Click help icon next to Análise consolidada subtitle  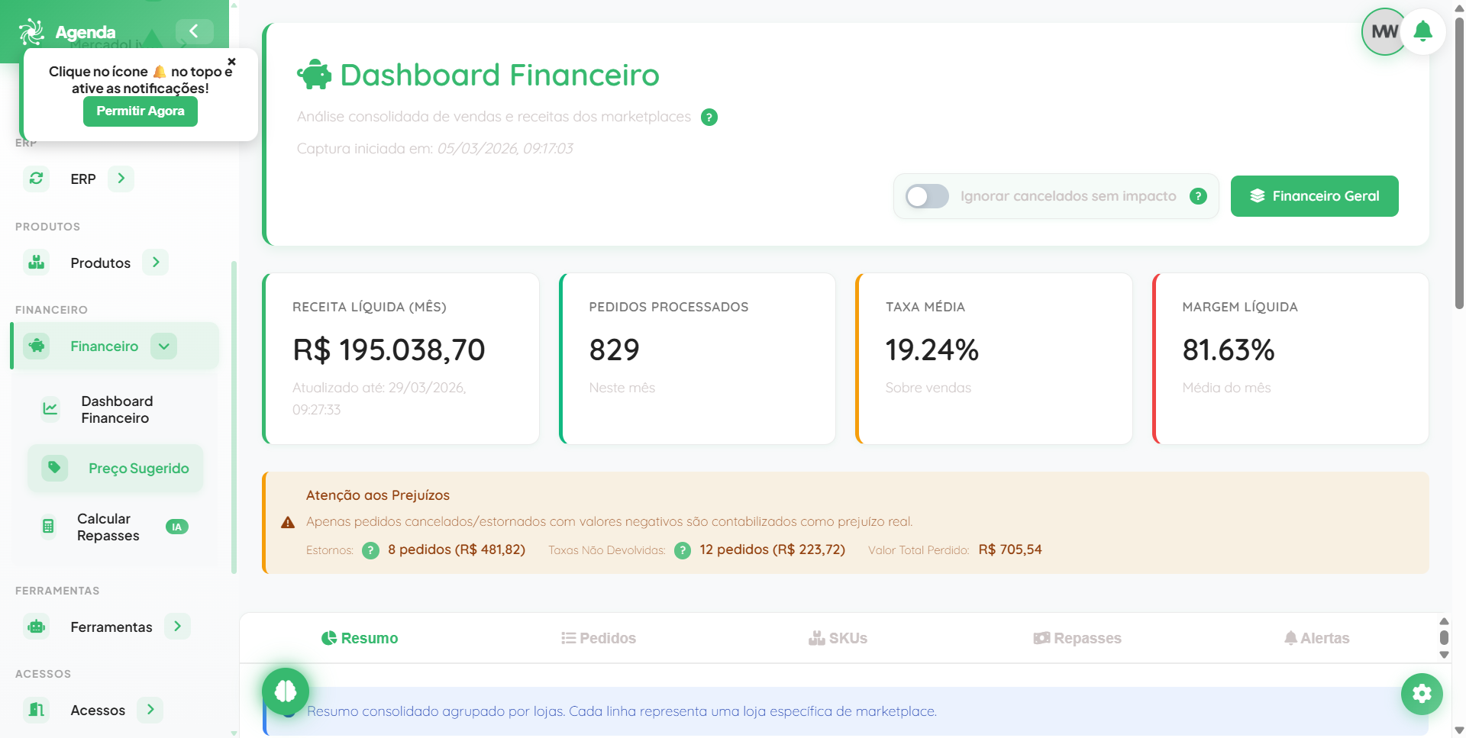pyautogui.click(x=709, y=118)
